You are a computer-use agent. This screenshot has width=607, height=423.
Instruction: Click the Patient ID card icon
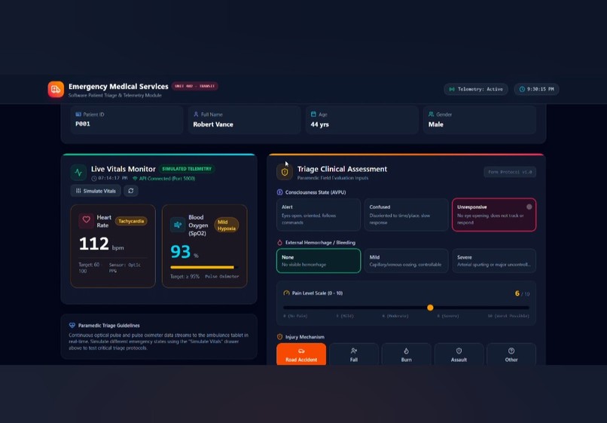click(78, 115)
